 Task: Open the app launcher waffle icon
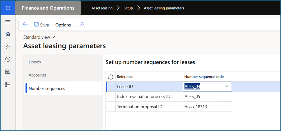(8, 8)
